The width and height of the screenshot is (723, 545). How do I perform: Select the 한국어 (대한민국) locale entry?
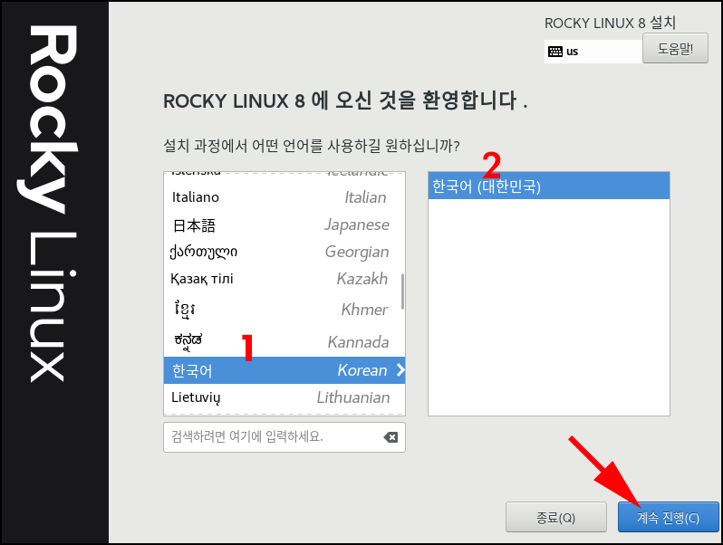coord(549,186)
